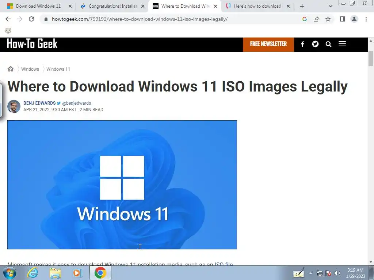
Task: Share this page via the share icon
Action: click(316, 19)
